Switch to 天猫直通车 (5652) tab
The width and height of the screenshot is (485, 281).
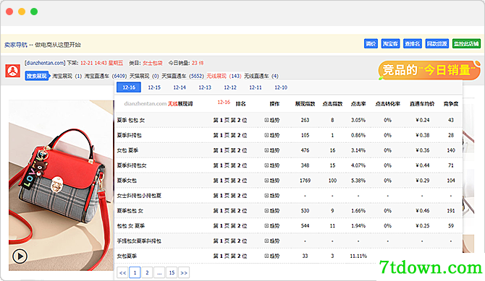pos(182,76)
